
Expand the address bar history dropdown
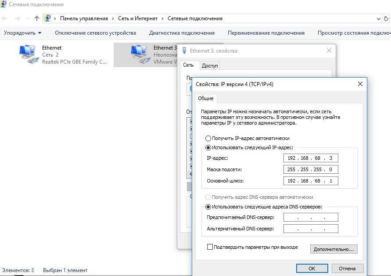[x=379, y=18]
